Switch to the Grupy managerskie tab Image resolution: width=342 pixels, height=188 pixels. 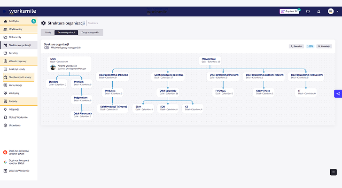point(90,33)
